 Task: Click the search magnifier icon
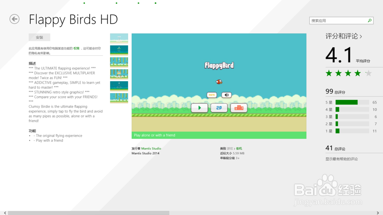tap(370, 21)
